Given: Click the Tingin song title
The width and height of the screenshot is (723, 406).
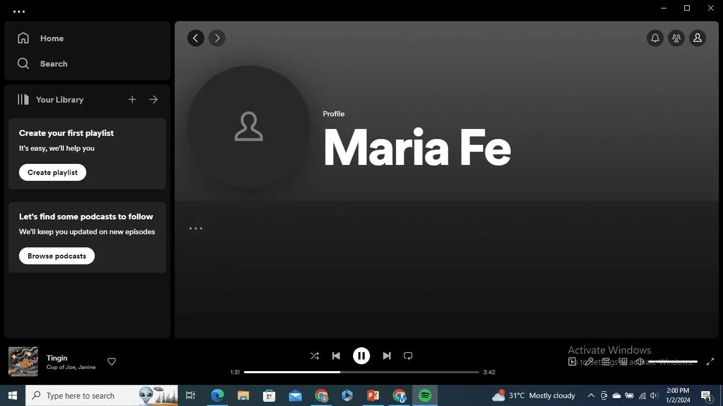Looking at the screenshot, I should click(x=57, y=358).
